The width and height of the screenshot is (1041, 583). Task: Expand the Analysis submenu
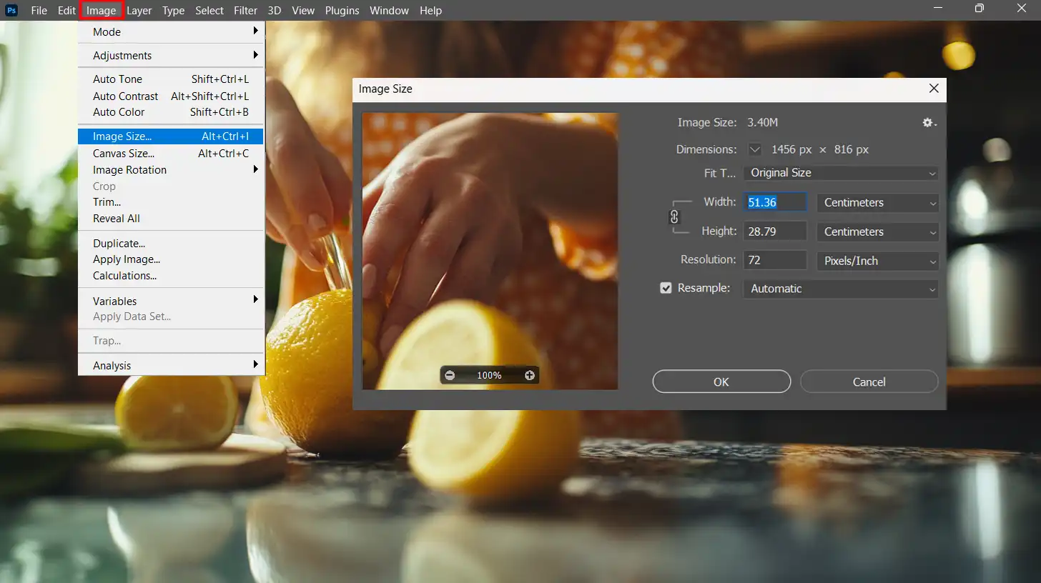tap(171, 366)
